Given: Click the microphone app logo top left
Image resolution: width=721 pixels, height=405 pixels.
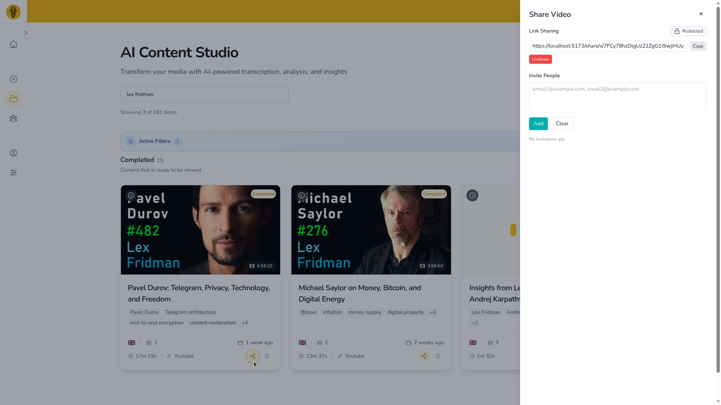Looking at the screenshot, I should pyautogui.click(x=13, y=12).
